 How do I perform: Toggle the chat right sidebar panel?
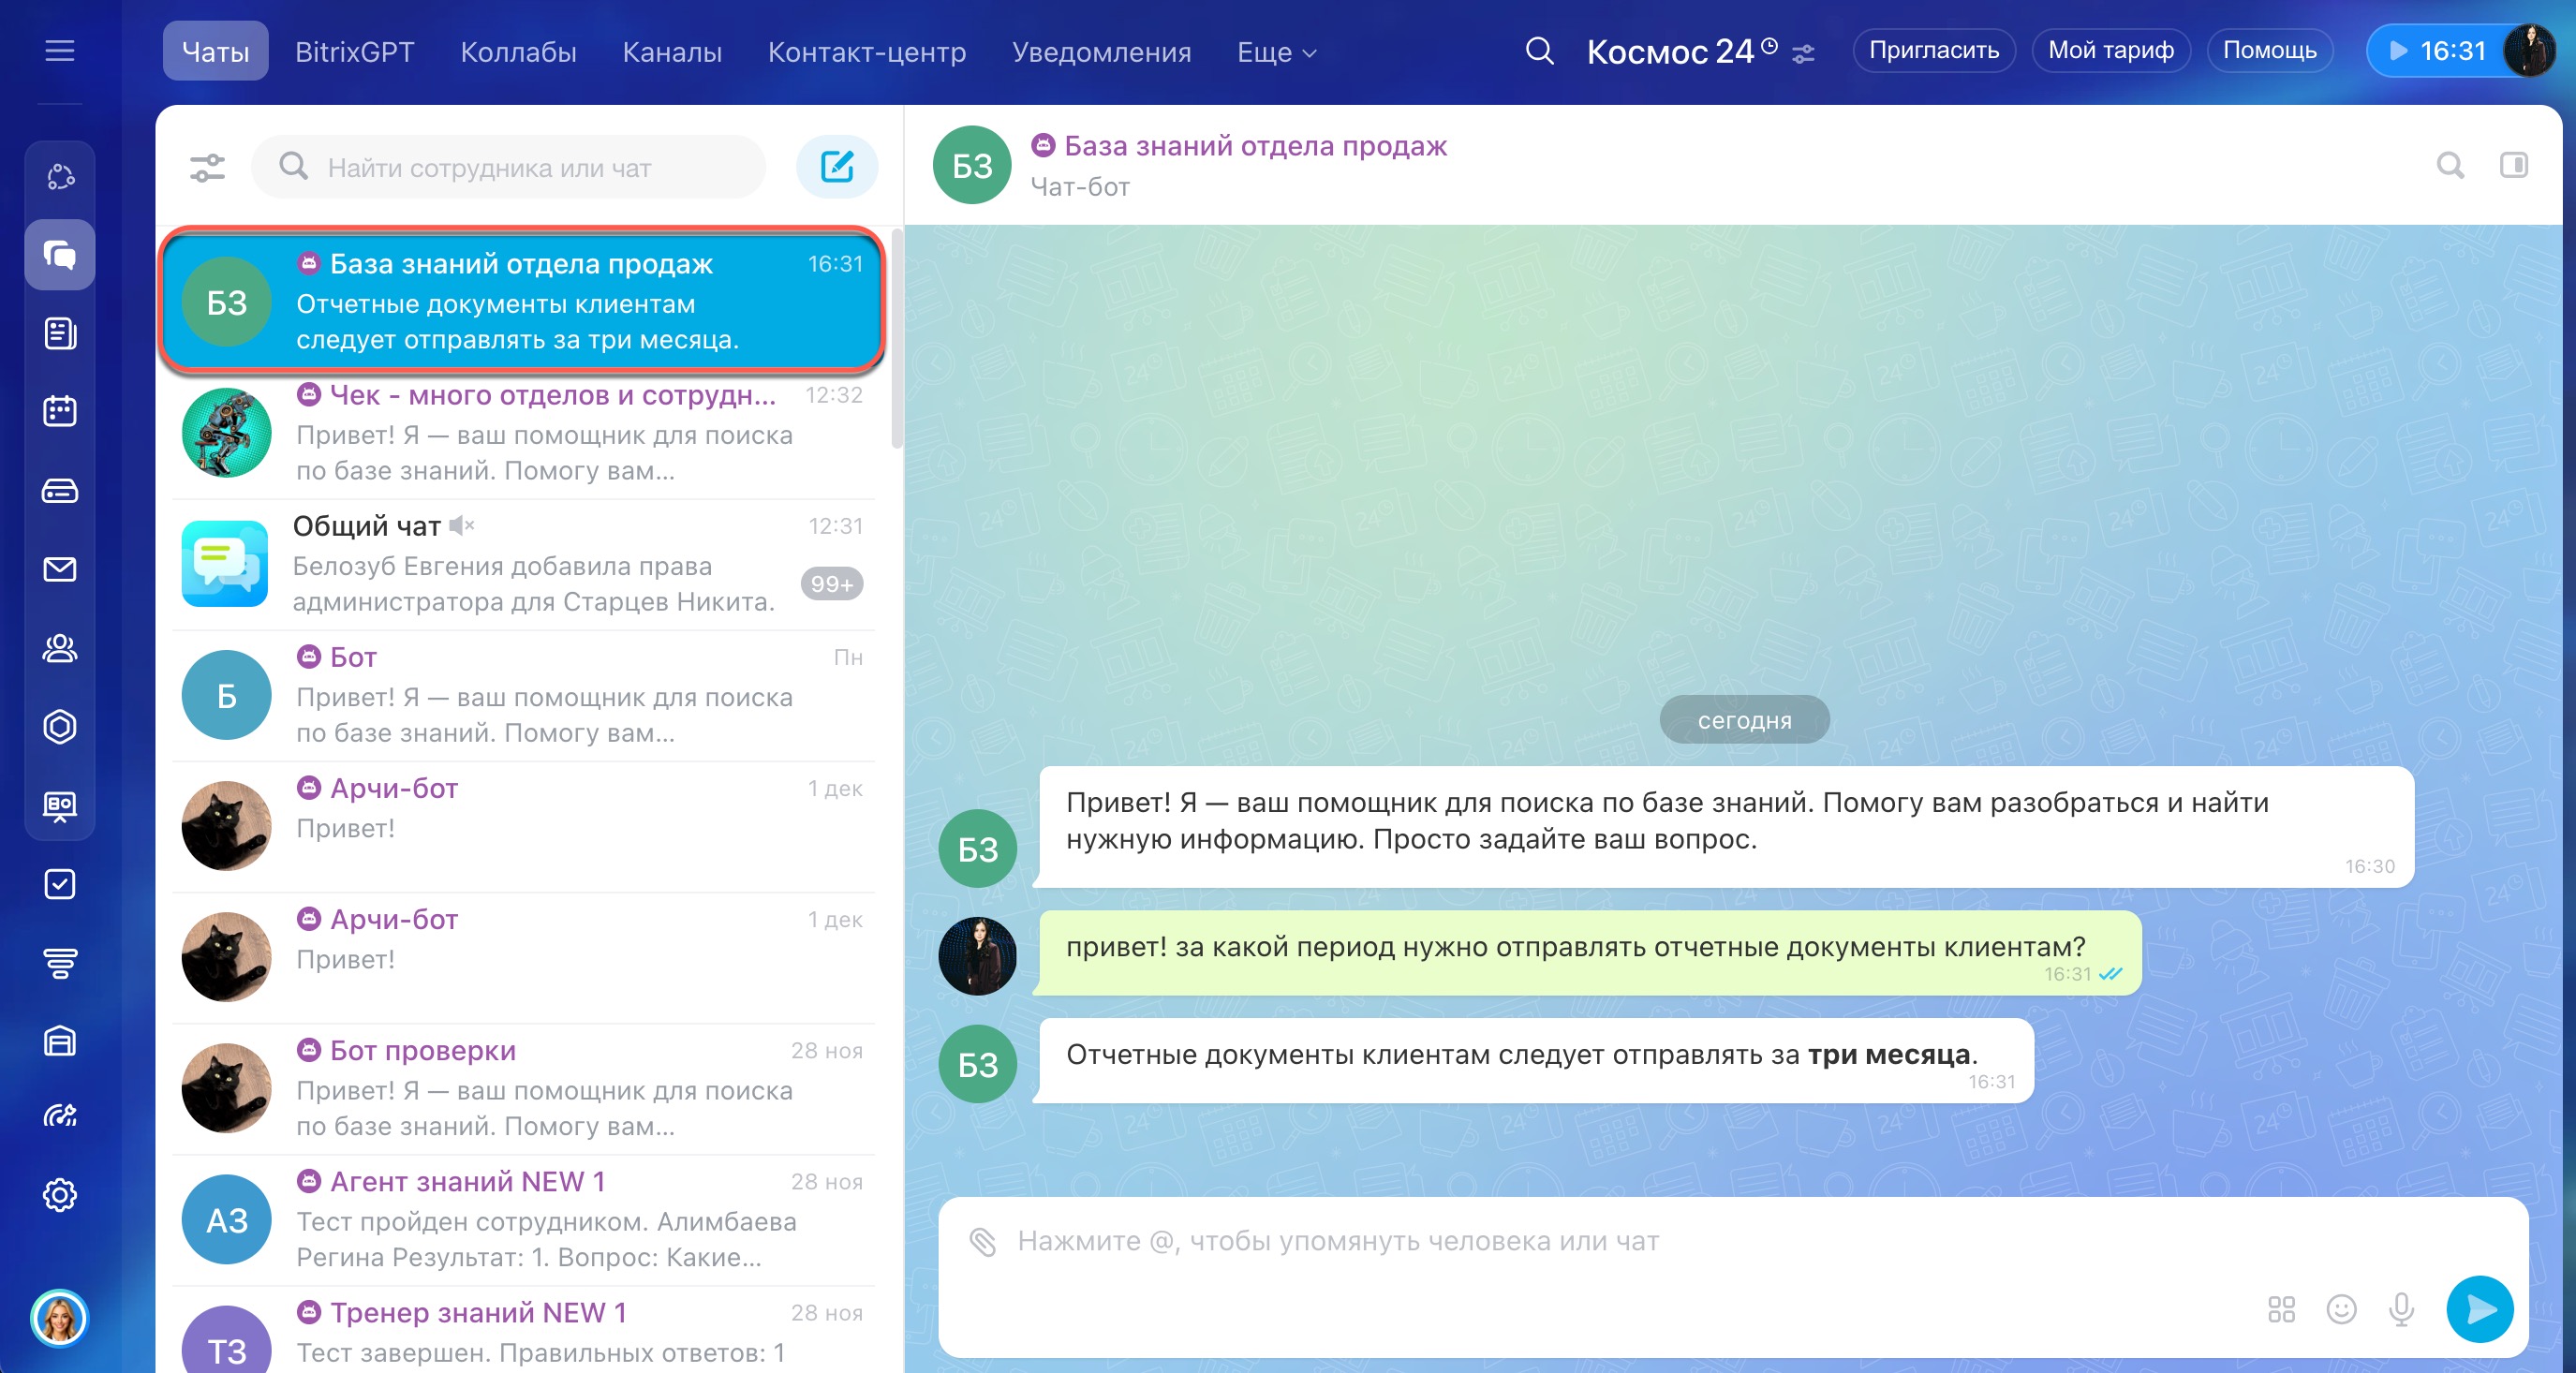point(2513,165)
